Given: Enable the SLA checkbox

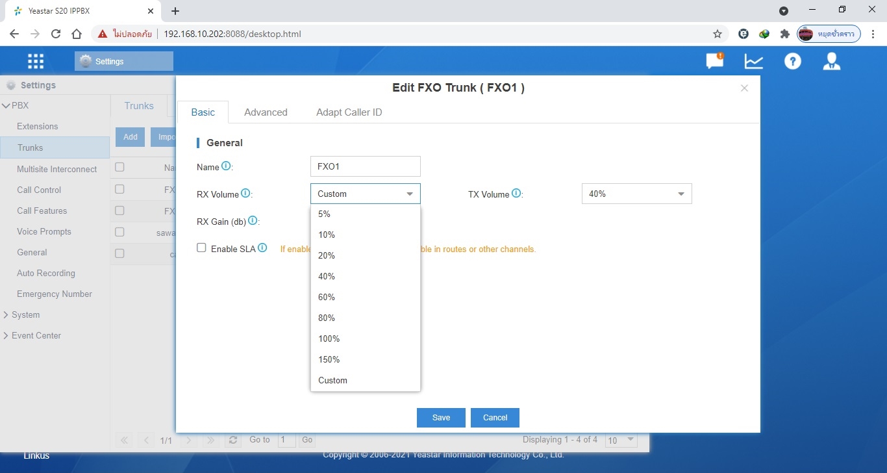Looking at the screenshot, I should click(x=201, y=248).
